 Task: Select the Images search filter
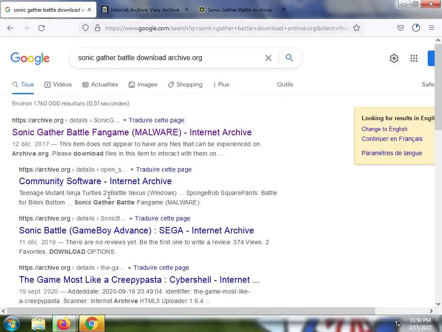(143, 84)
